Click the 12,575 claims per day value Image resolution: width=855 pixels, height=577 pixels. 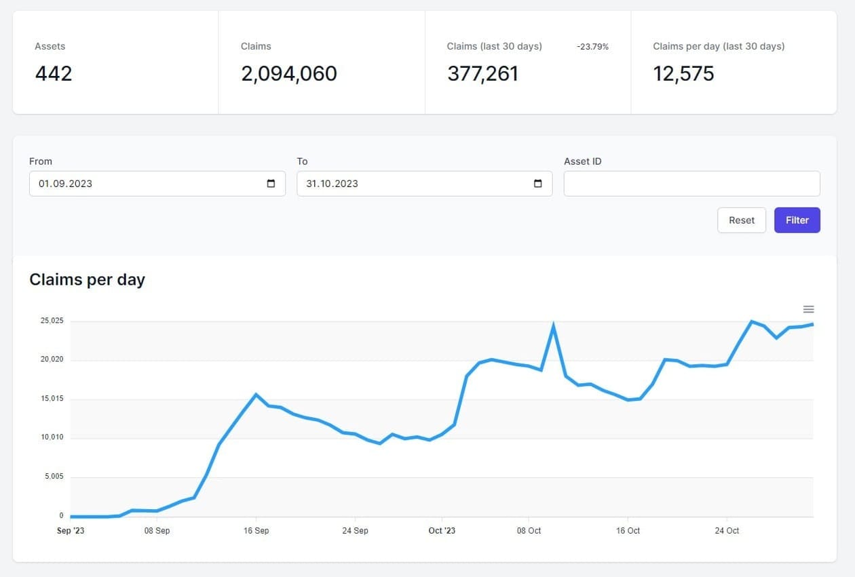[683, 74]
